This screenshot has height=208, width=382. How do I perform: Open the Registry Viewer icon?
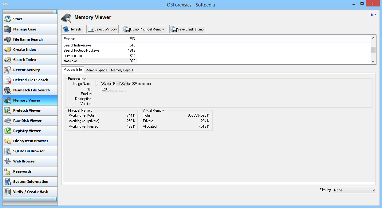coord(8,131)
